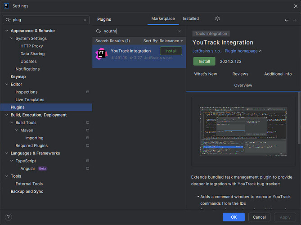Open help with the question mark icon
301x225 pixels.
click(8, 217)
